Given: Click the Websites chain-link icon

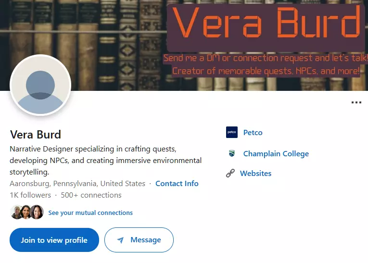Looking at the screenshot, I should pyautogui.click(x=230, y=174).
